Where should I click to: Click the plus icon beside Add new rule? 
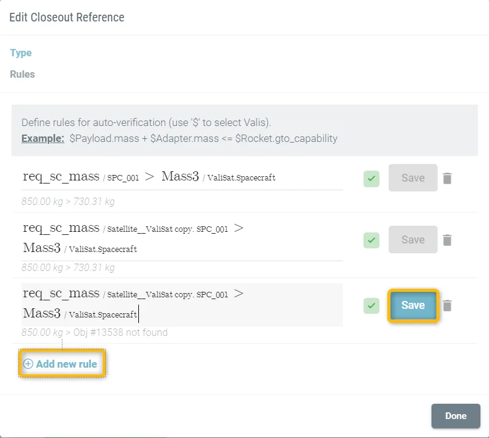pyautogui.click(x=28, y=364)
